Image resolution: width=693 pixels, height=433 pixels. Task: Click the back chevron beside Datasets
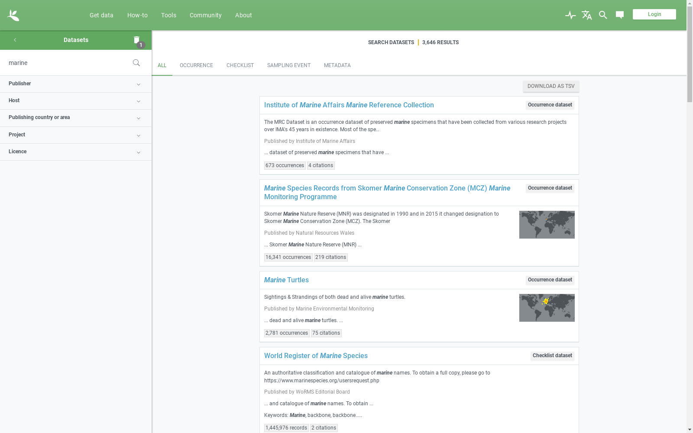(x=15, y=40)
